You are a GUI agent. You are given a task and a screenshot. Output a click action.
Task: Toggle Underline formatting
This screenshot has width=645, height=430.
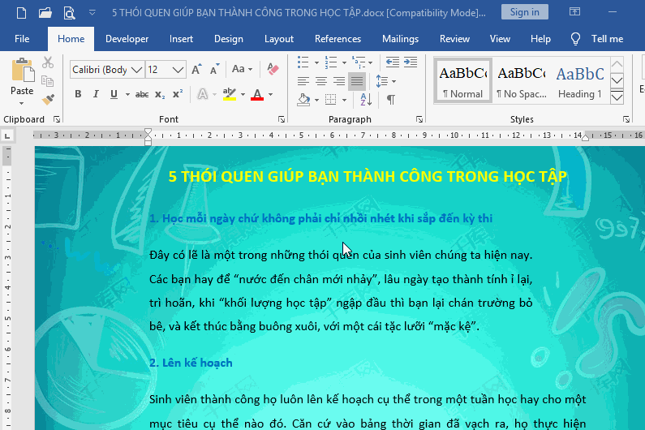[x=114, y=94]
